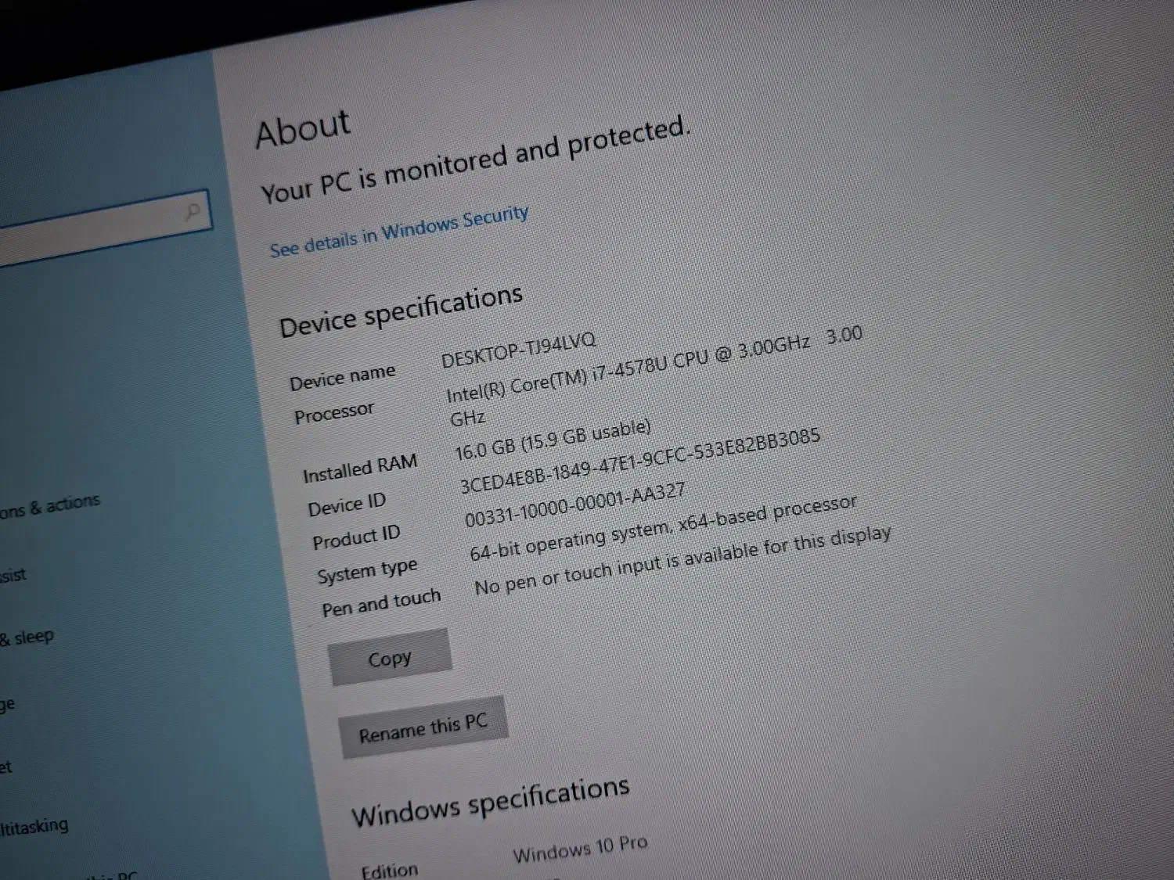Open the Storage sidebar item
Image resolution: width=1174 pixels, height=880 pixels.
(x=7, y=705)
